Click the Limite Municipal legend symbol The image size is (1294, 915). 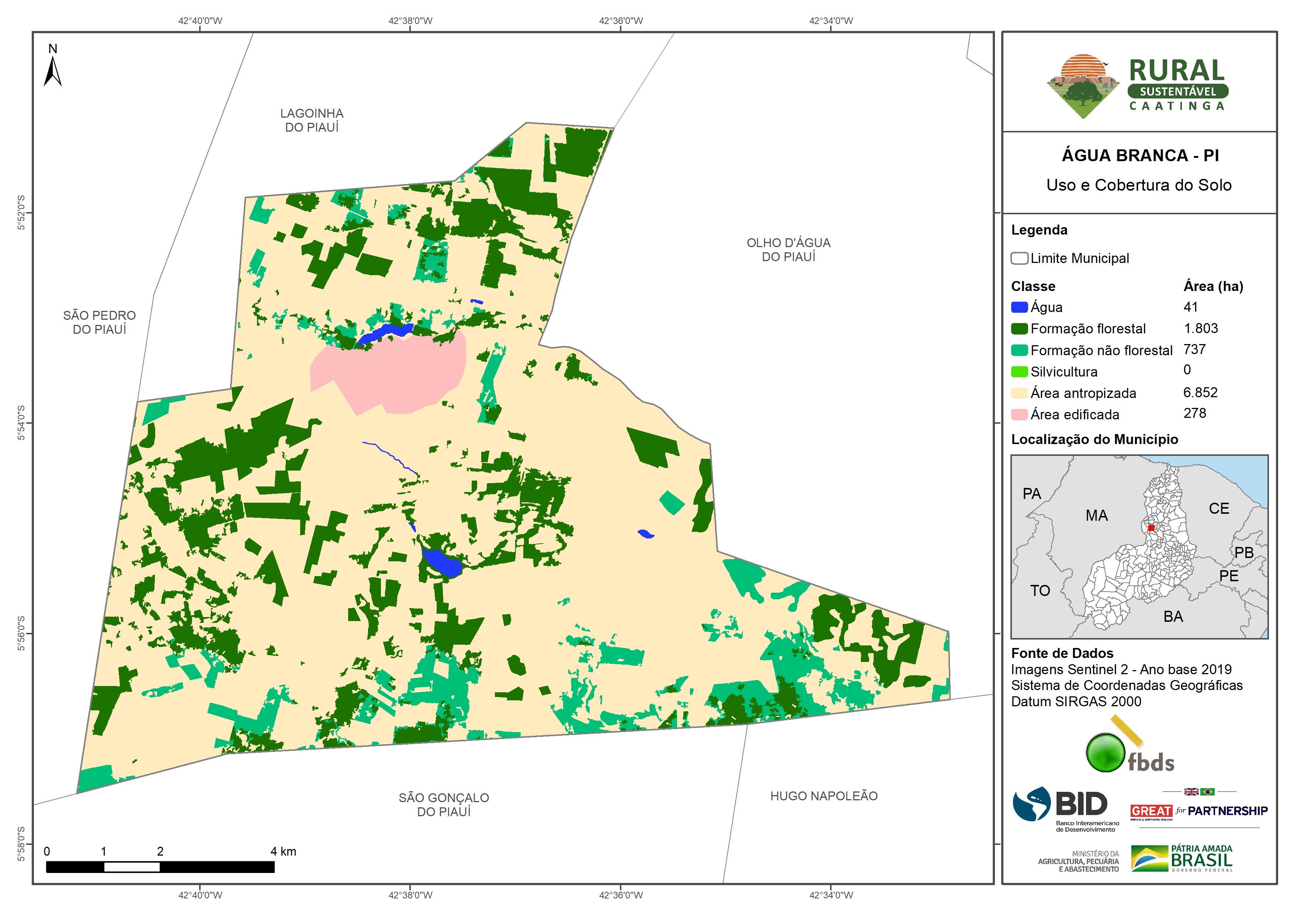[x=1019, y=258]
